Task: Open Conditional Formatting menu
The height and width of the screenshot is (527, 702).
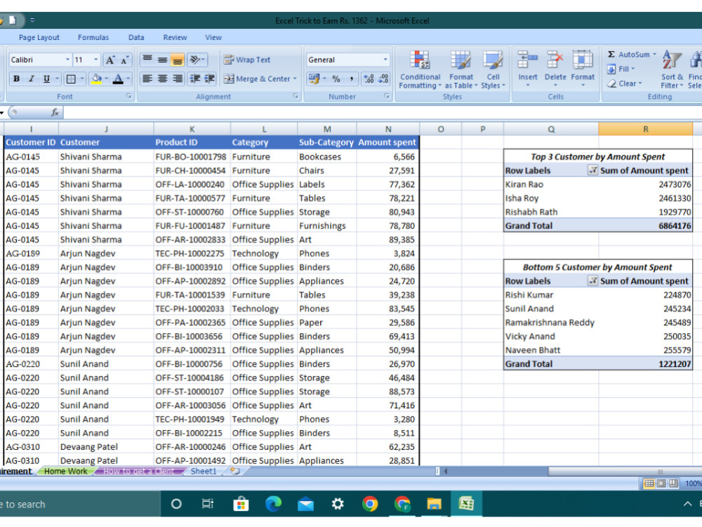Action: click(420, 70)
